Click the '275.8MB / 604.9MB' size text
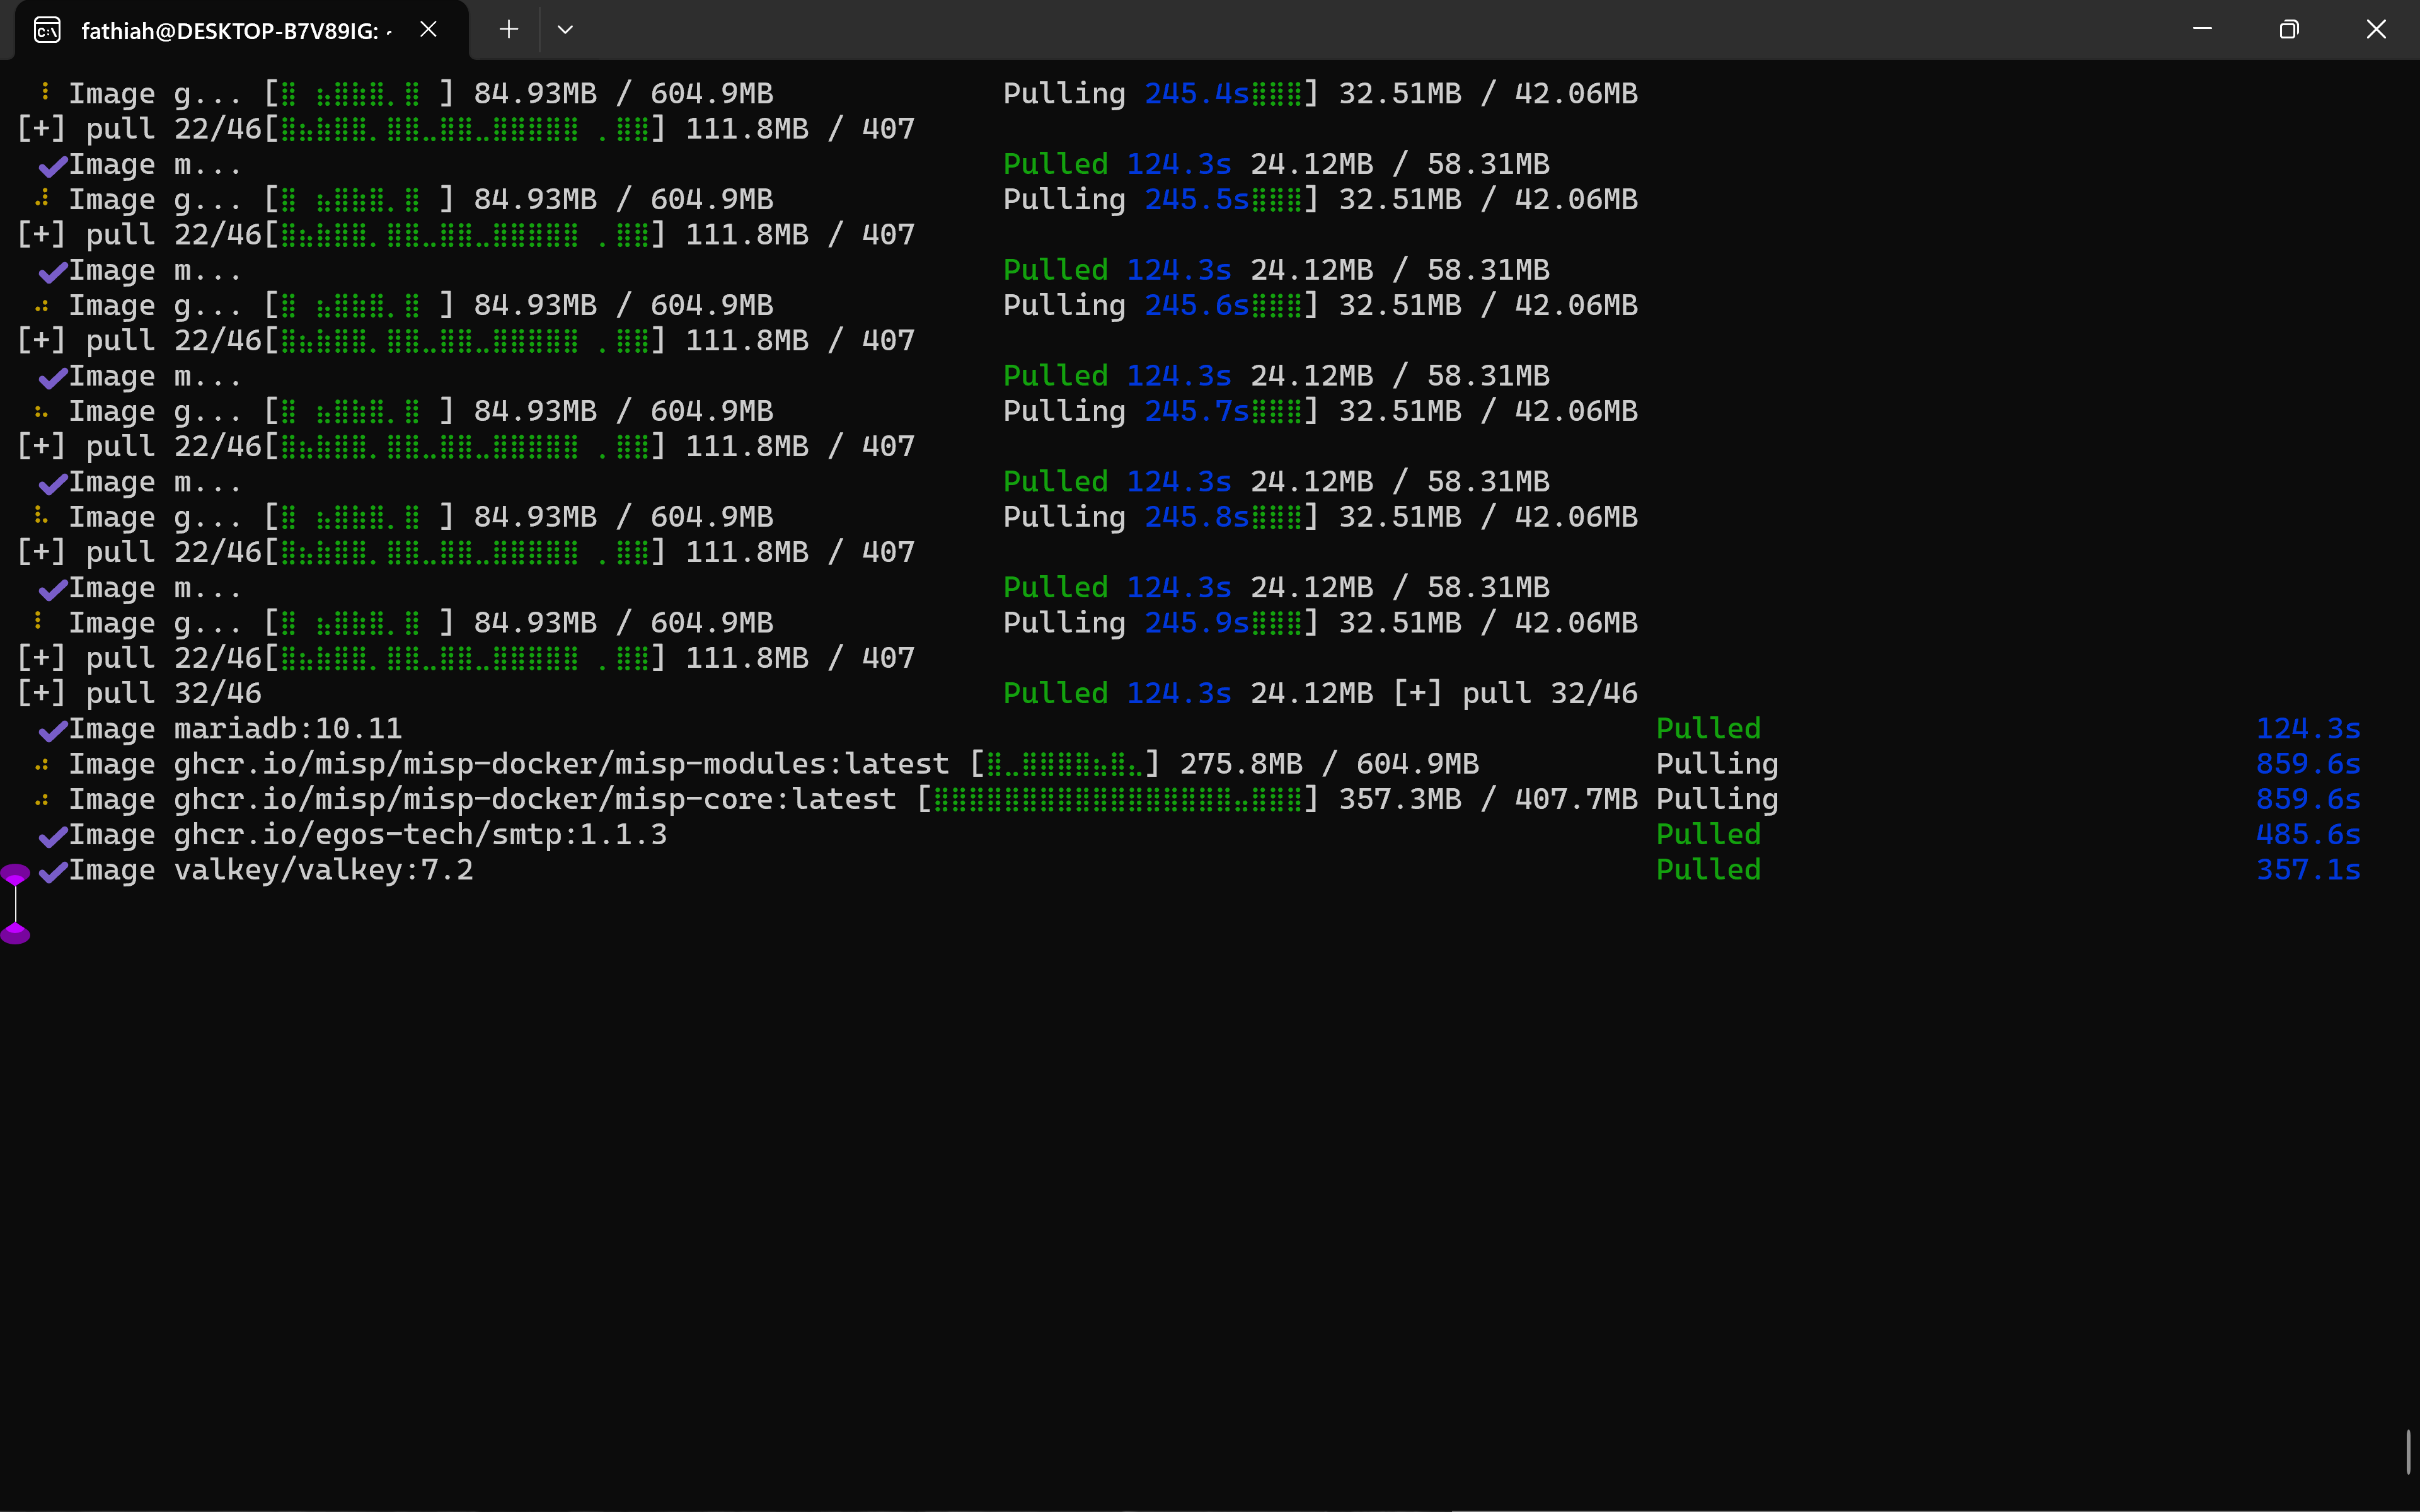 (x=1329, y=764)
